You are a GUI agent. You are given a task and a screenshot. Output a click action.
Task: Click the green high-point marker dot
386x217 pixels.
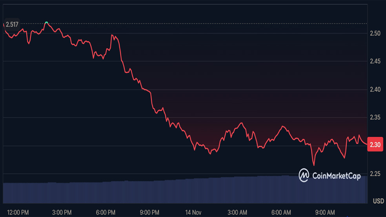pos(47,23)
